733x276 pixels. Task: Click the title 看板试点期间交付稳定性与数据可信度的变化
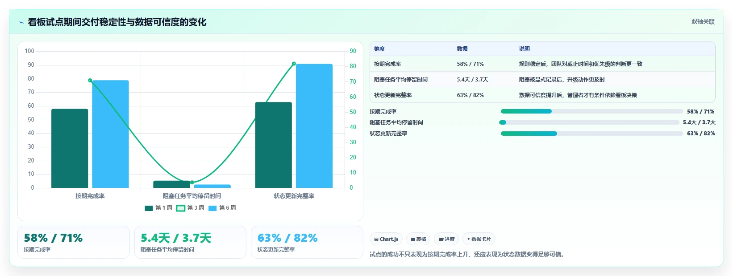(117, 22)
